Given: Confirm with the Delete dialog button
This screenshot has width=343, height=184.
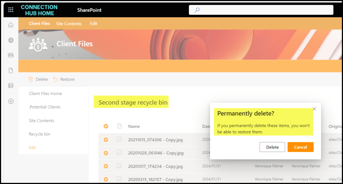Looking at the screenshot, I should pyautogui.click(x=272, y=147).
